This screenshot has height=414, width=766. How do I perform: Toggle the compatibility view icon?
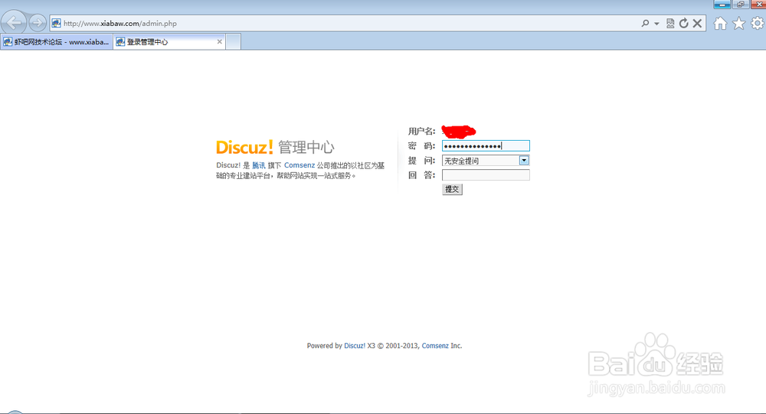[x=670, y=23]
